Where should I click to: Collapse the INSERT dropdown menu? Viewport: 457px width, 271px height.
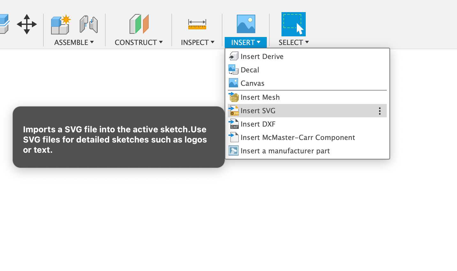pos(245,42)
